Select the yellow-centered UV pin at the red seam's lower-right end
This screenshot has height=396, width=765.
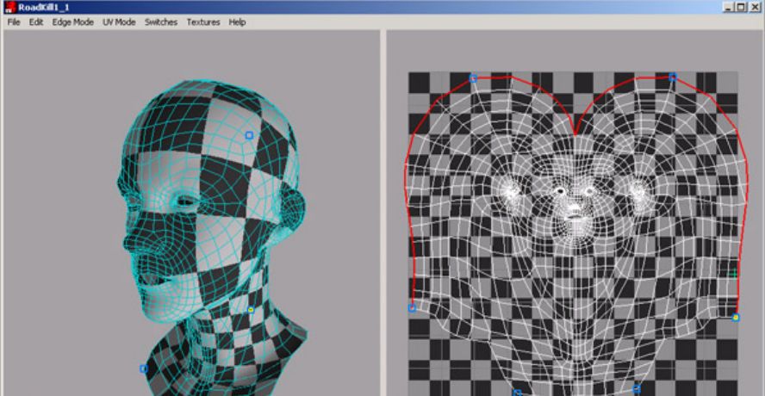pos(736,318)
